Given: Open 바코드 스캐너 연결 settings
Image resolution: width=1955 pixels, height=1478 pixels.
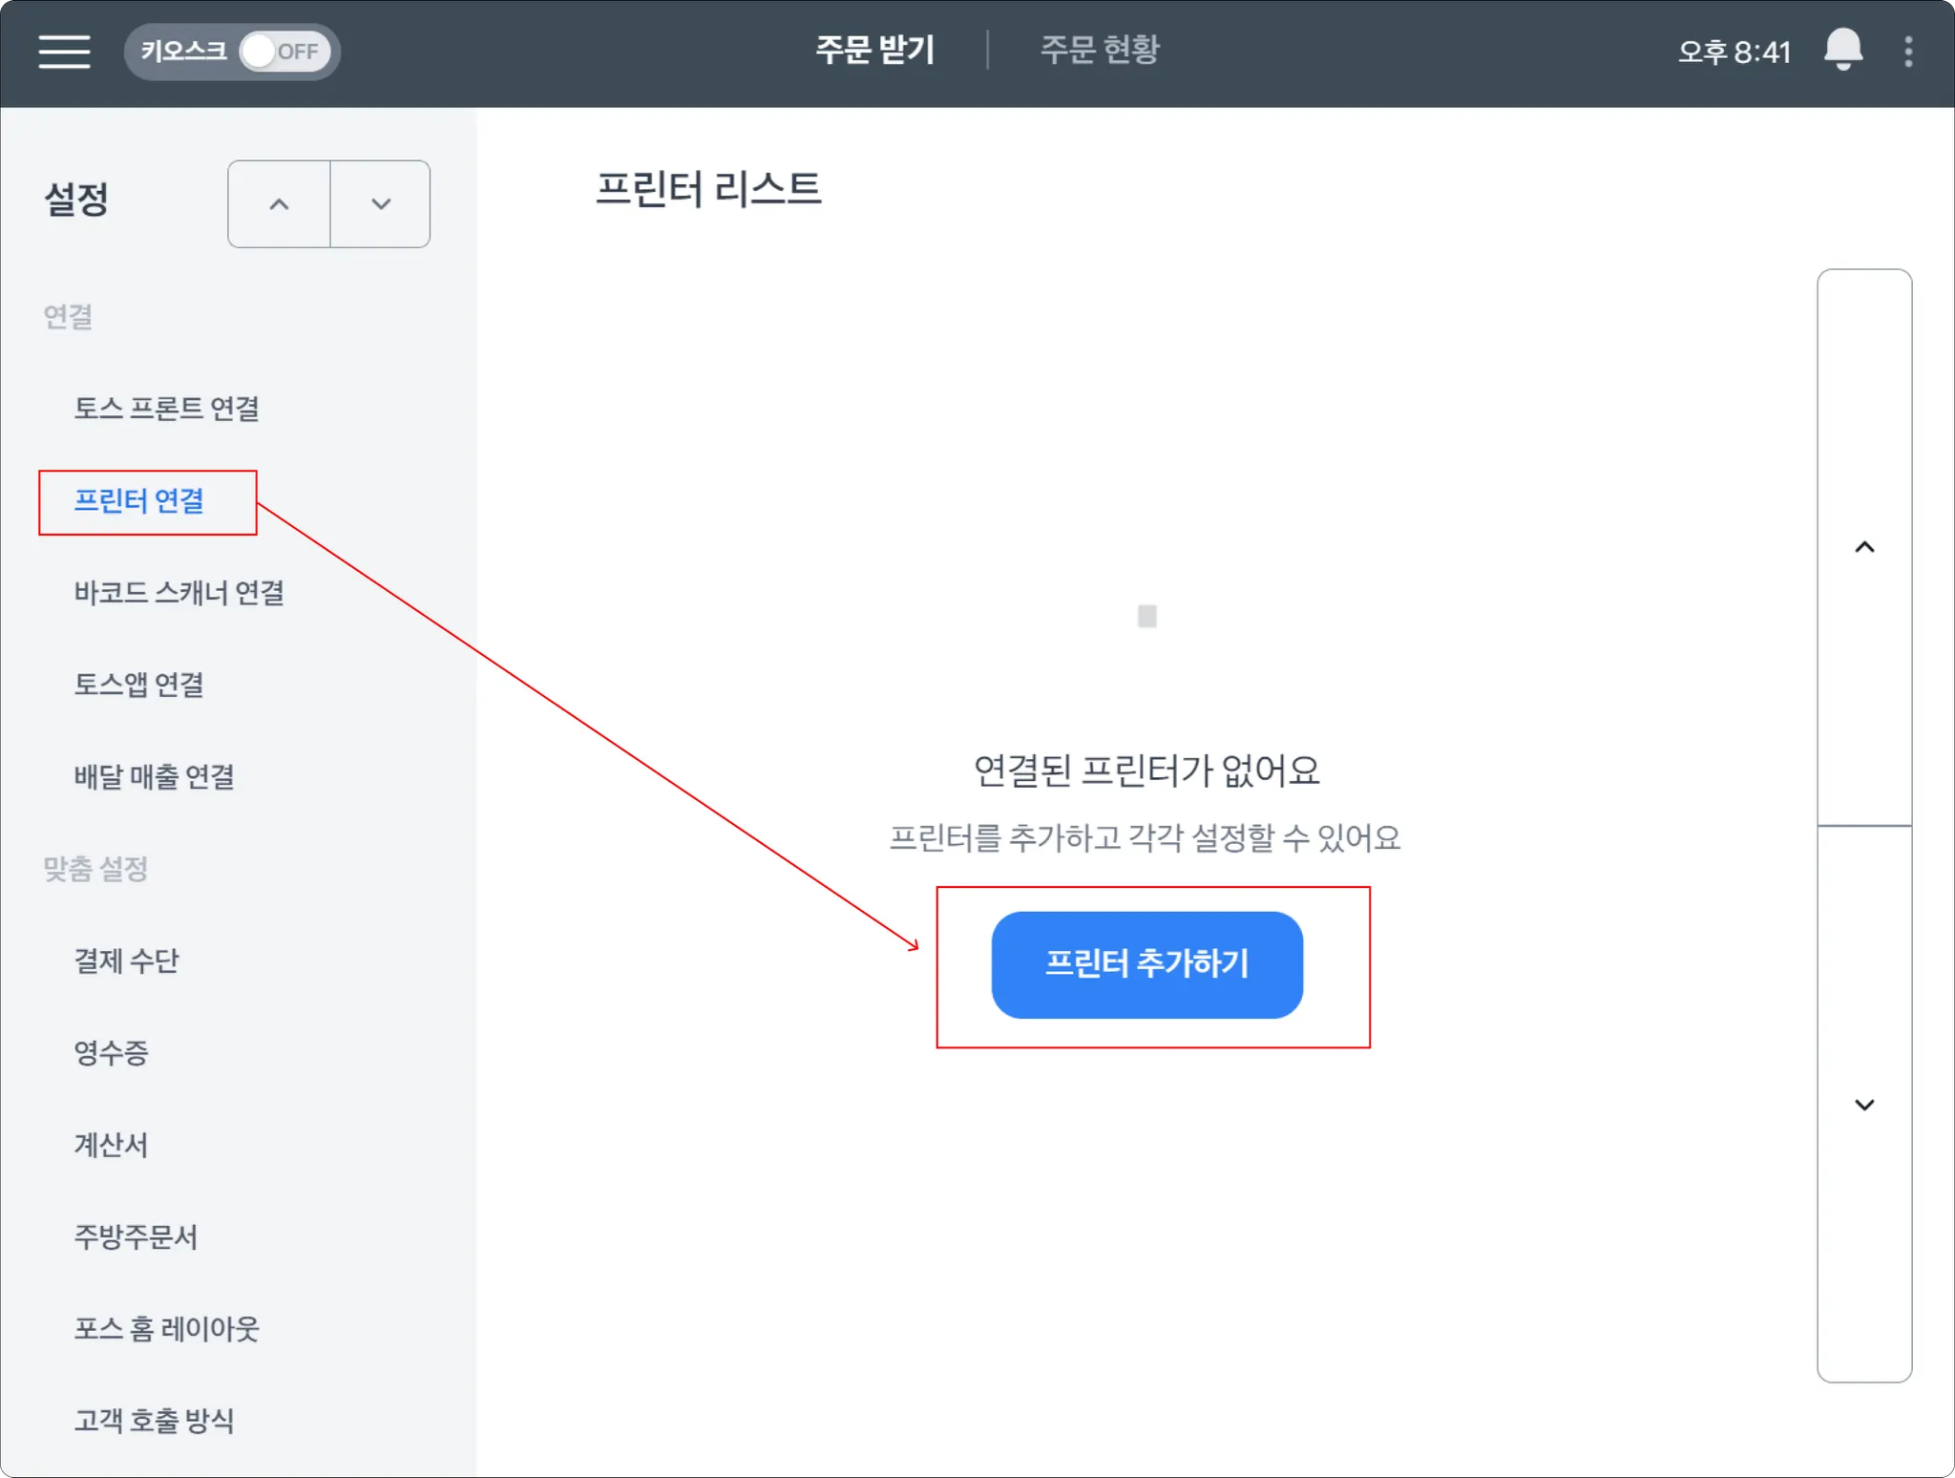Looking at the screenshot, I should [x=179, y=593].
